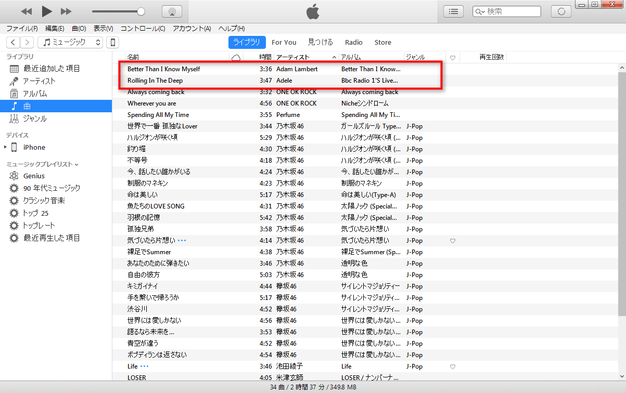Screen dimensions: 626x393
Task: Click the search magnifier dropdown icon
Action: click(480, 11)
